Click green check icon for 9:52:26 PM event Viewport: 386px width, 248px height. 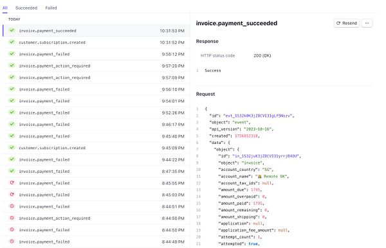pyautogui.click(x=12, y=112)
